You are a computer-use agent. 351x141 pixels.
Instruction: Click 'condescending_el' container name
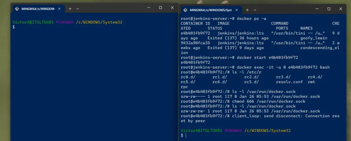pos(320,48)
